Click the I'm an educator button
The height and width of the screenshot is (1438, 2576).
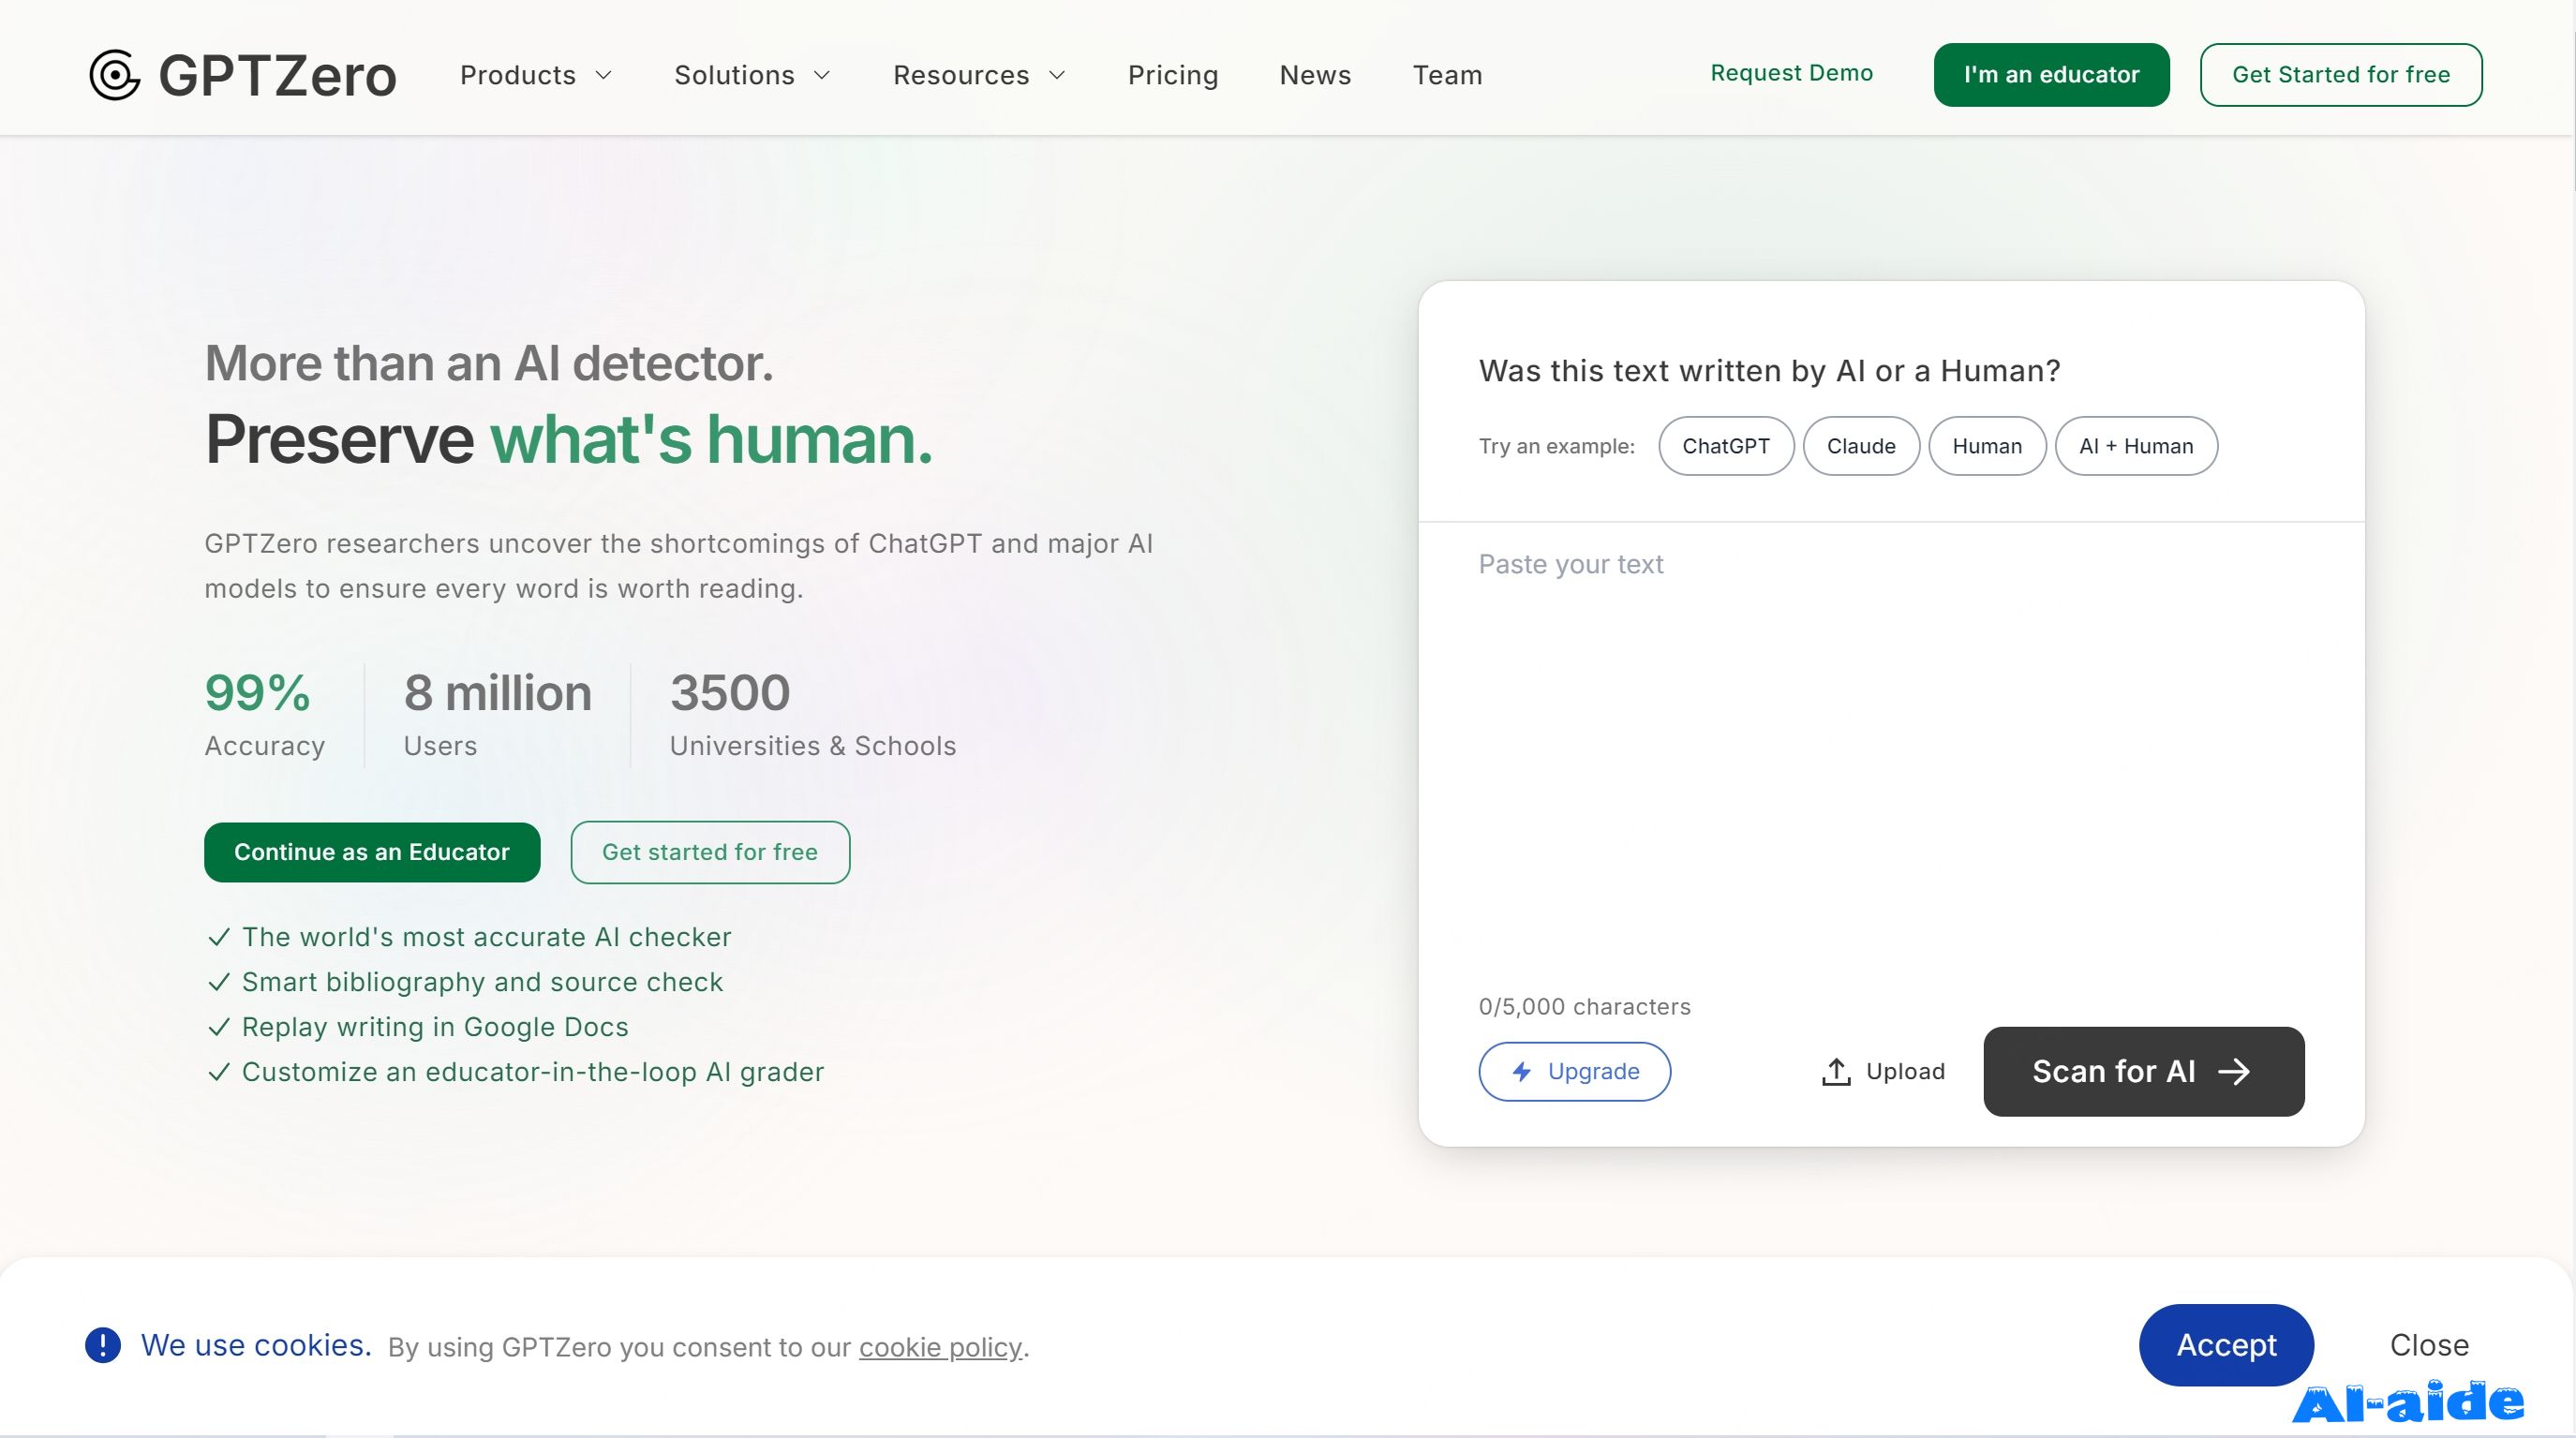[x=2051, y=75]
